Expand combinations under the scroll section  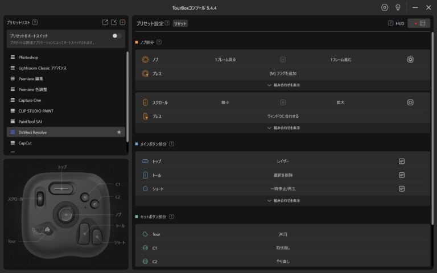[x=283, y=128]
